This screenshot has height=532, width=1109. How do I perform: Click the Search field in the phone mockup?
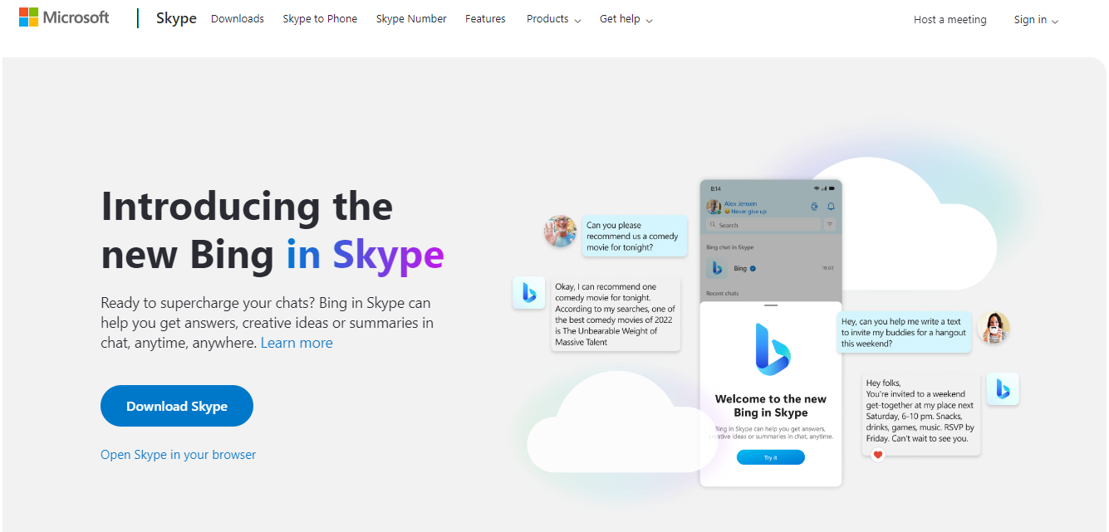[x=763, y=225]
